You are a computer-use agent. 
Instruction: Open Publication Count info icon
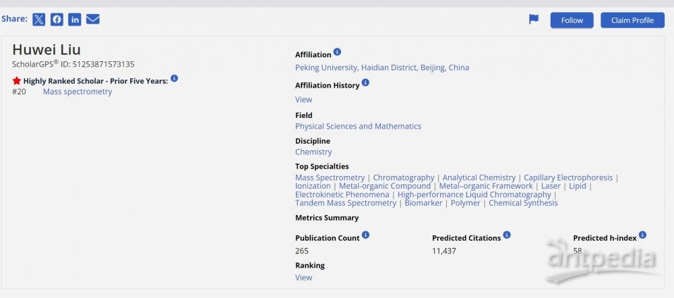coord(365,235)
